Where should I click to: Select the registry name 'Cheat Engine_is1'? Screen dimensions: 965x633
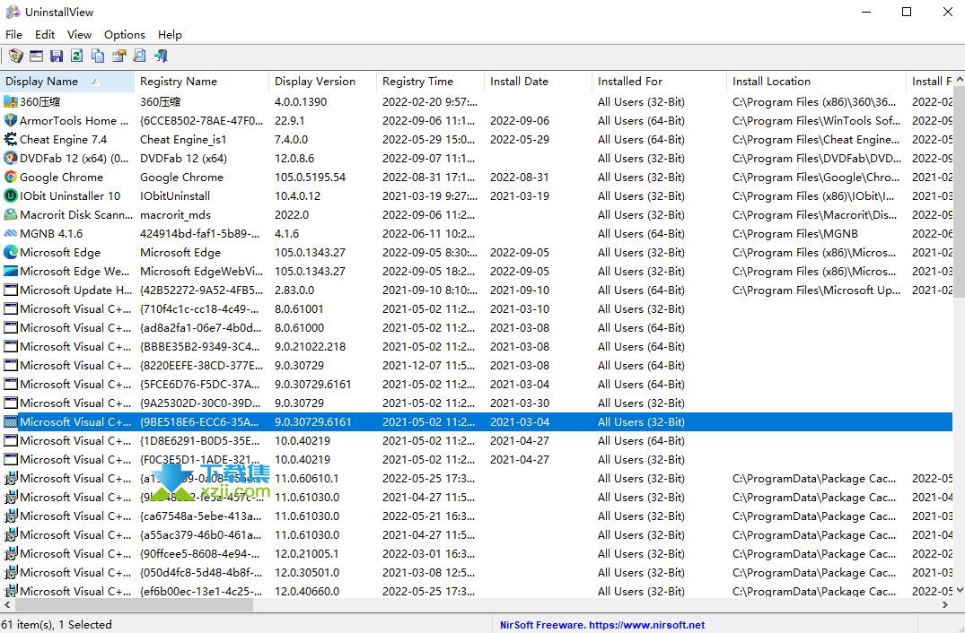[183, 140]
